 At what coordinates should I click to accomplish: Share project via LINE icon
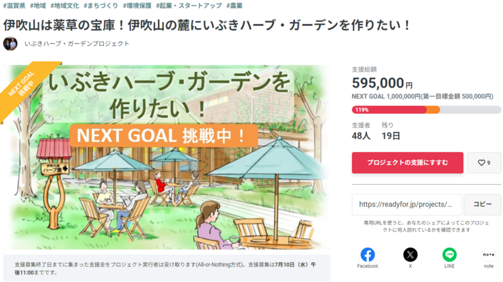point(449,255)
